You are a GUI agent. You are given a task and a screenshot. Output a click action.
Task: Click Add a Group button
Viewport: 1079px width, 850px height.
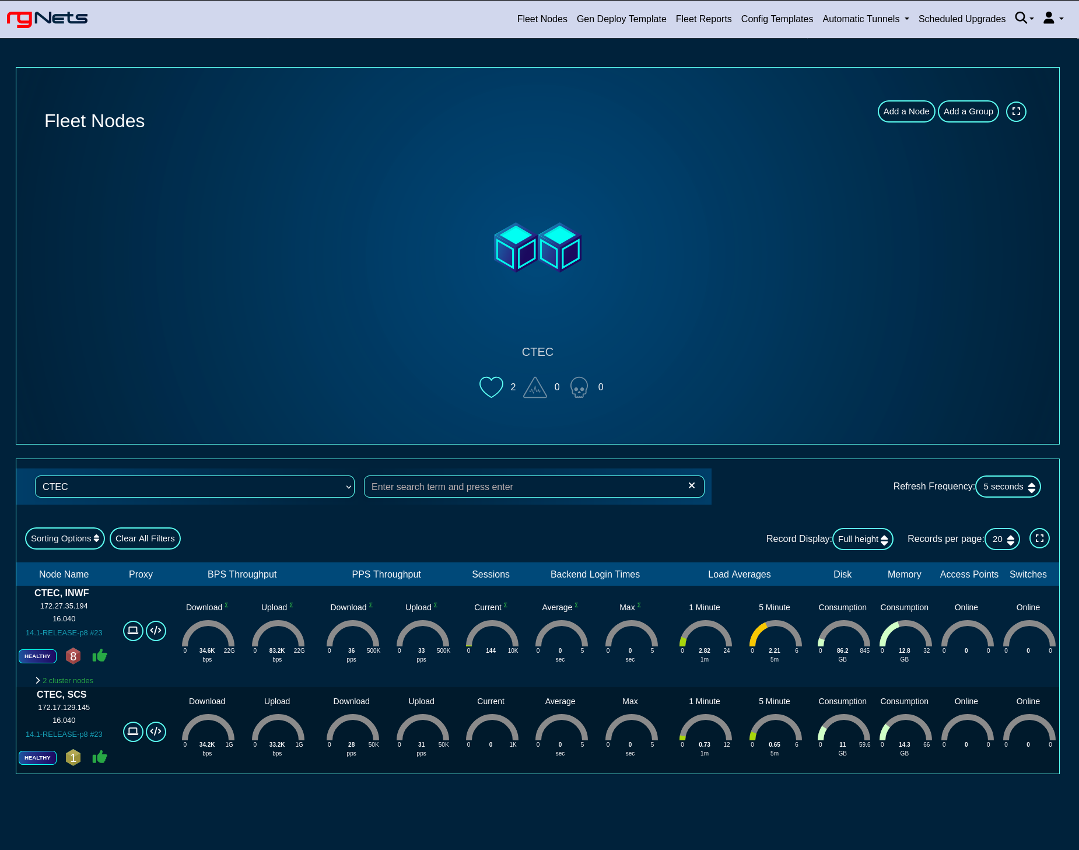tap(968, 111)
